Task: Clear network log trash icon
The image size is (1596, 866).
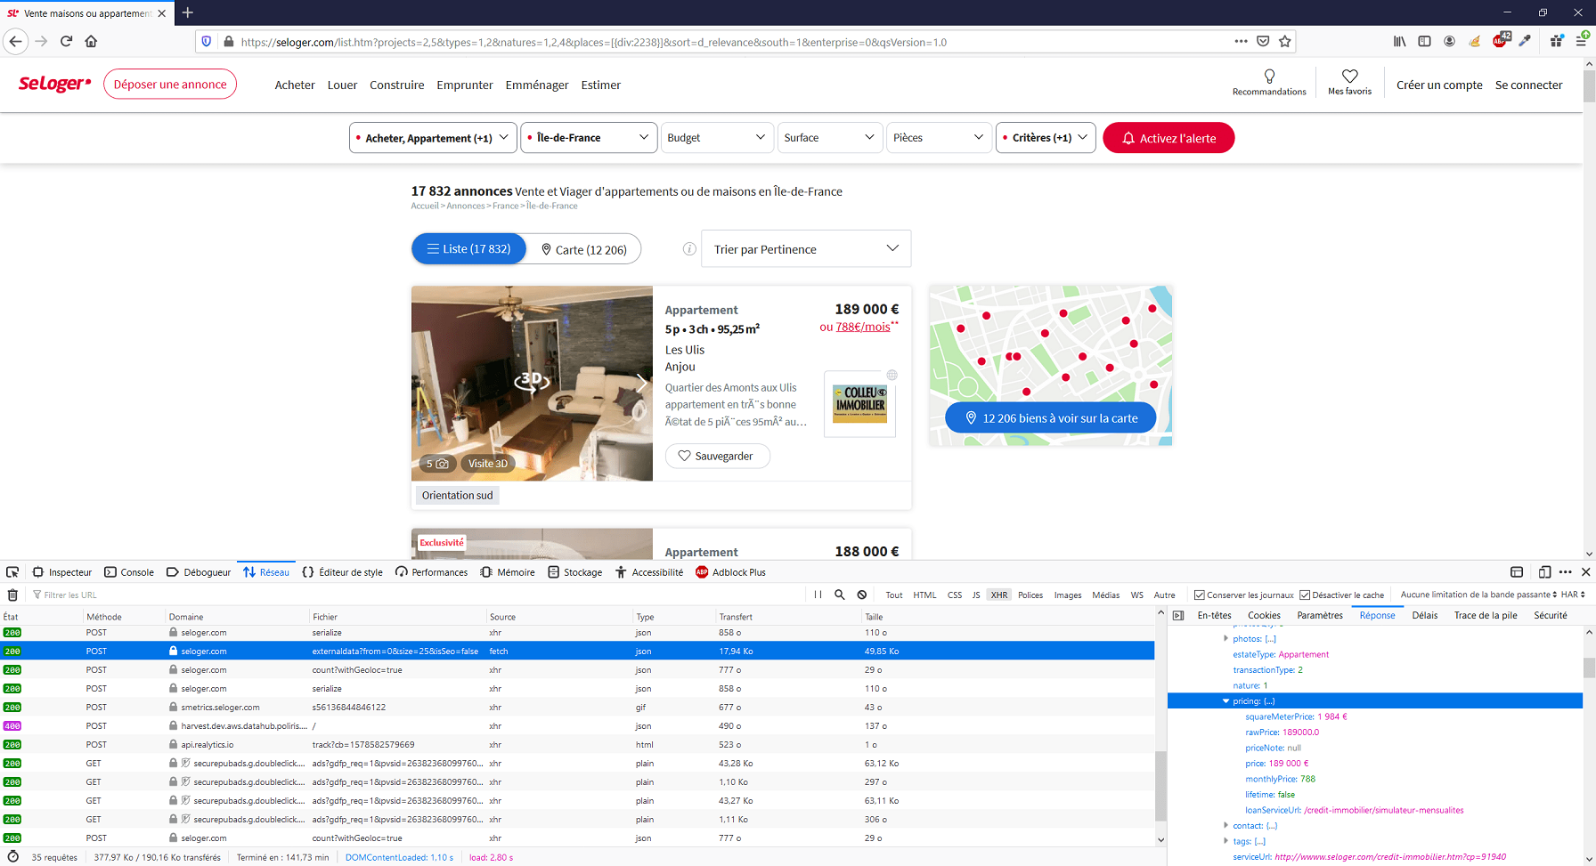Action: click(12, 595)
